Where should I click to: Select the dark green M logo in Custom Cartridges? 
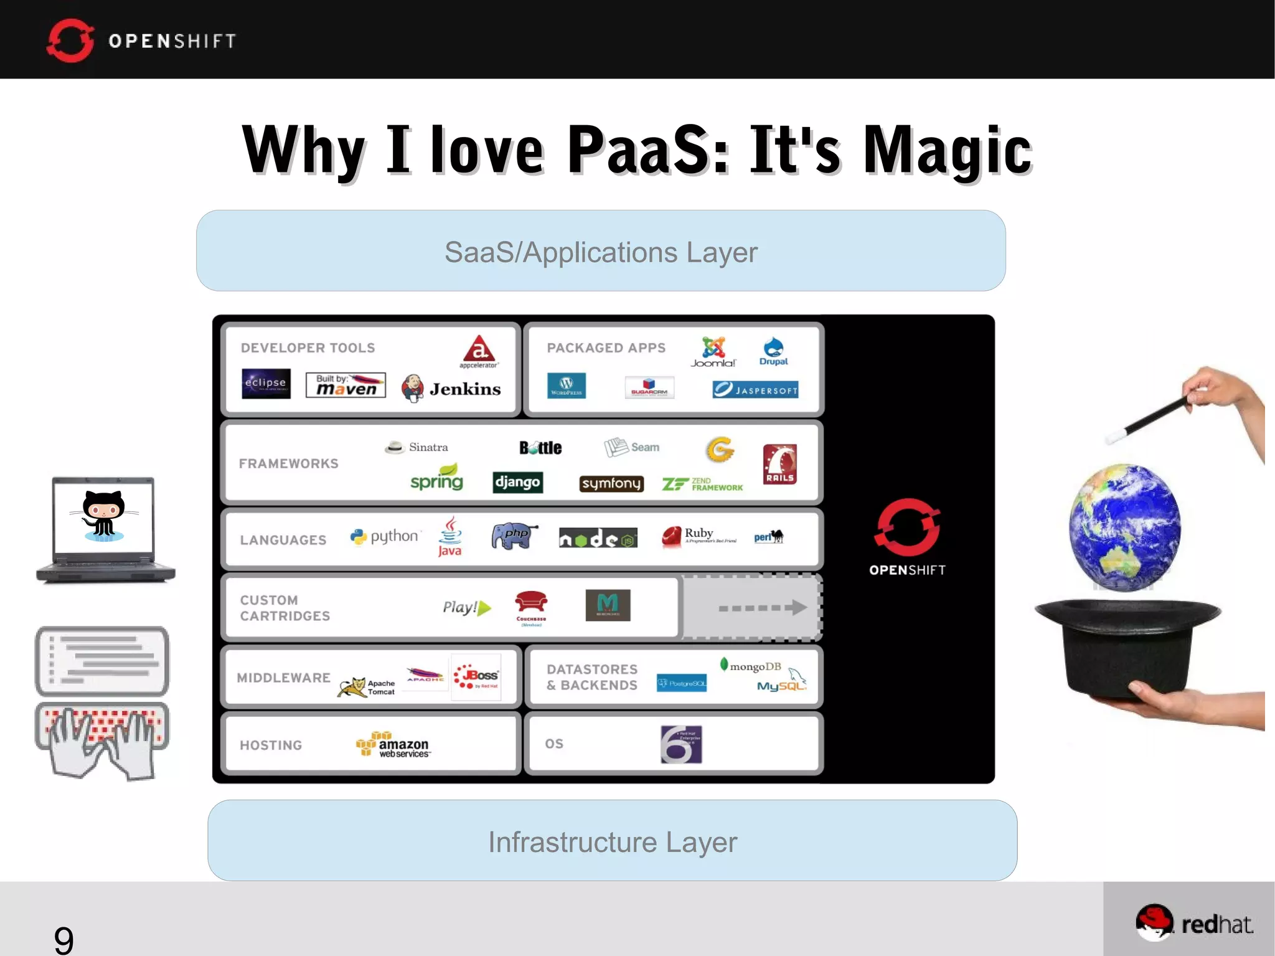[608, 605]
